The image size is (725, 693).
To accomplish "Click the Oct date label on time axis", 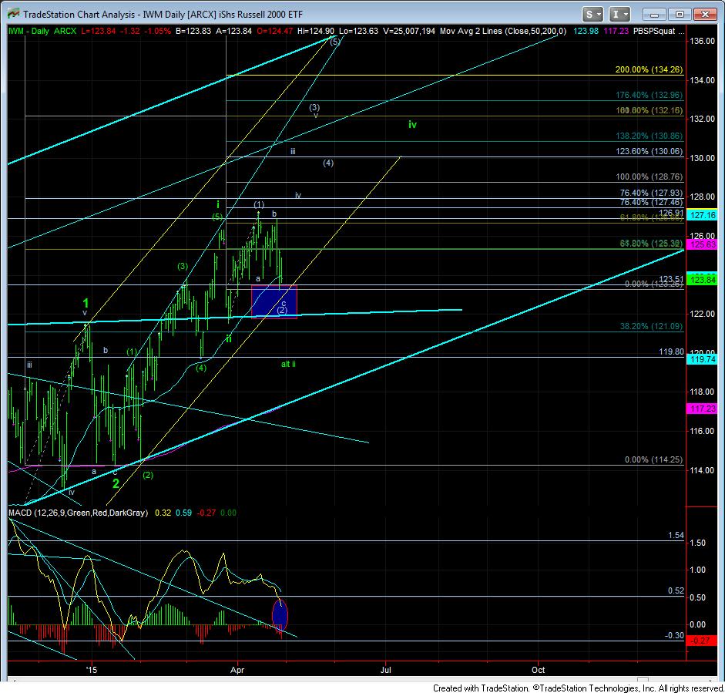I will click(x=539, y=670).
